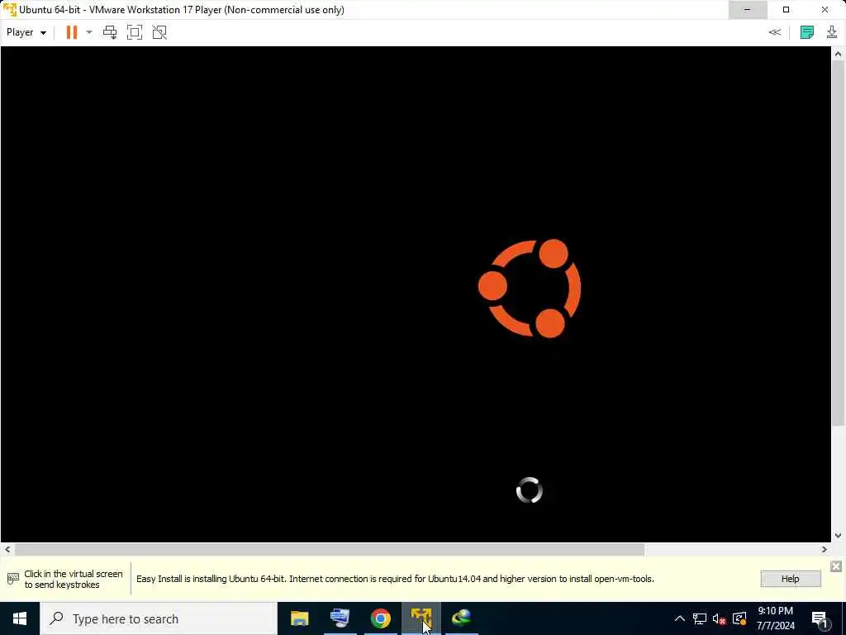Click the horizontal scrollbar right arrow
Image resolution: width=846 pixels, height=635 pixels.
[824, 549]
